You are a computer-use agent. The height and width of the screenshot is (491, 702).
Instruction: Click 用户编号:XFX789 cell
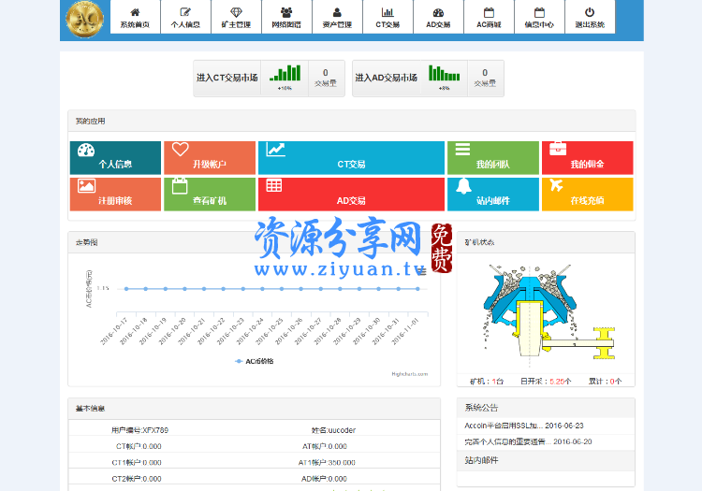pyautogui.click(x=139, y=430)
